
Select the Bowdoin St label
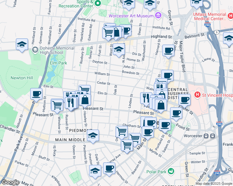[x=131, y=73]
